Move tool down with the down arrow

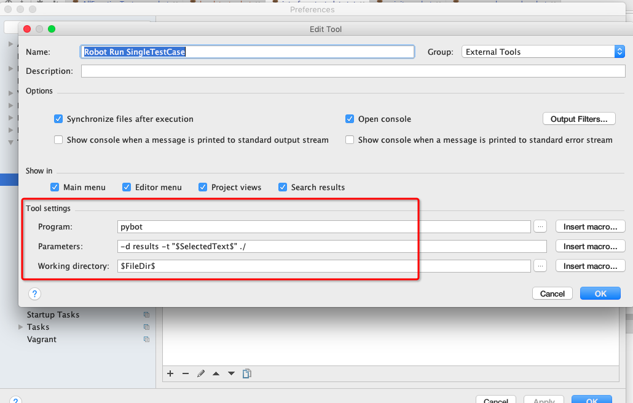[x=231, y=373]
